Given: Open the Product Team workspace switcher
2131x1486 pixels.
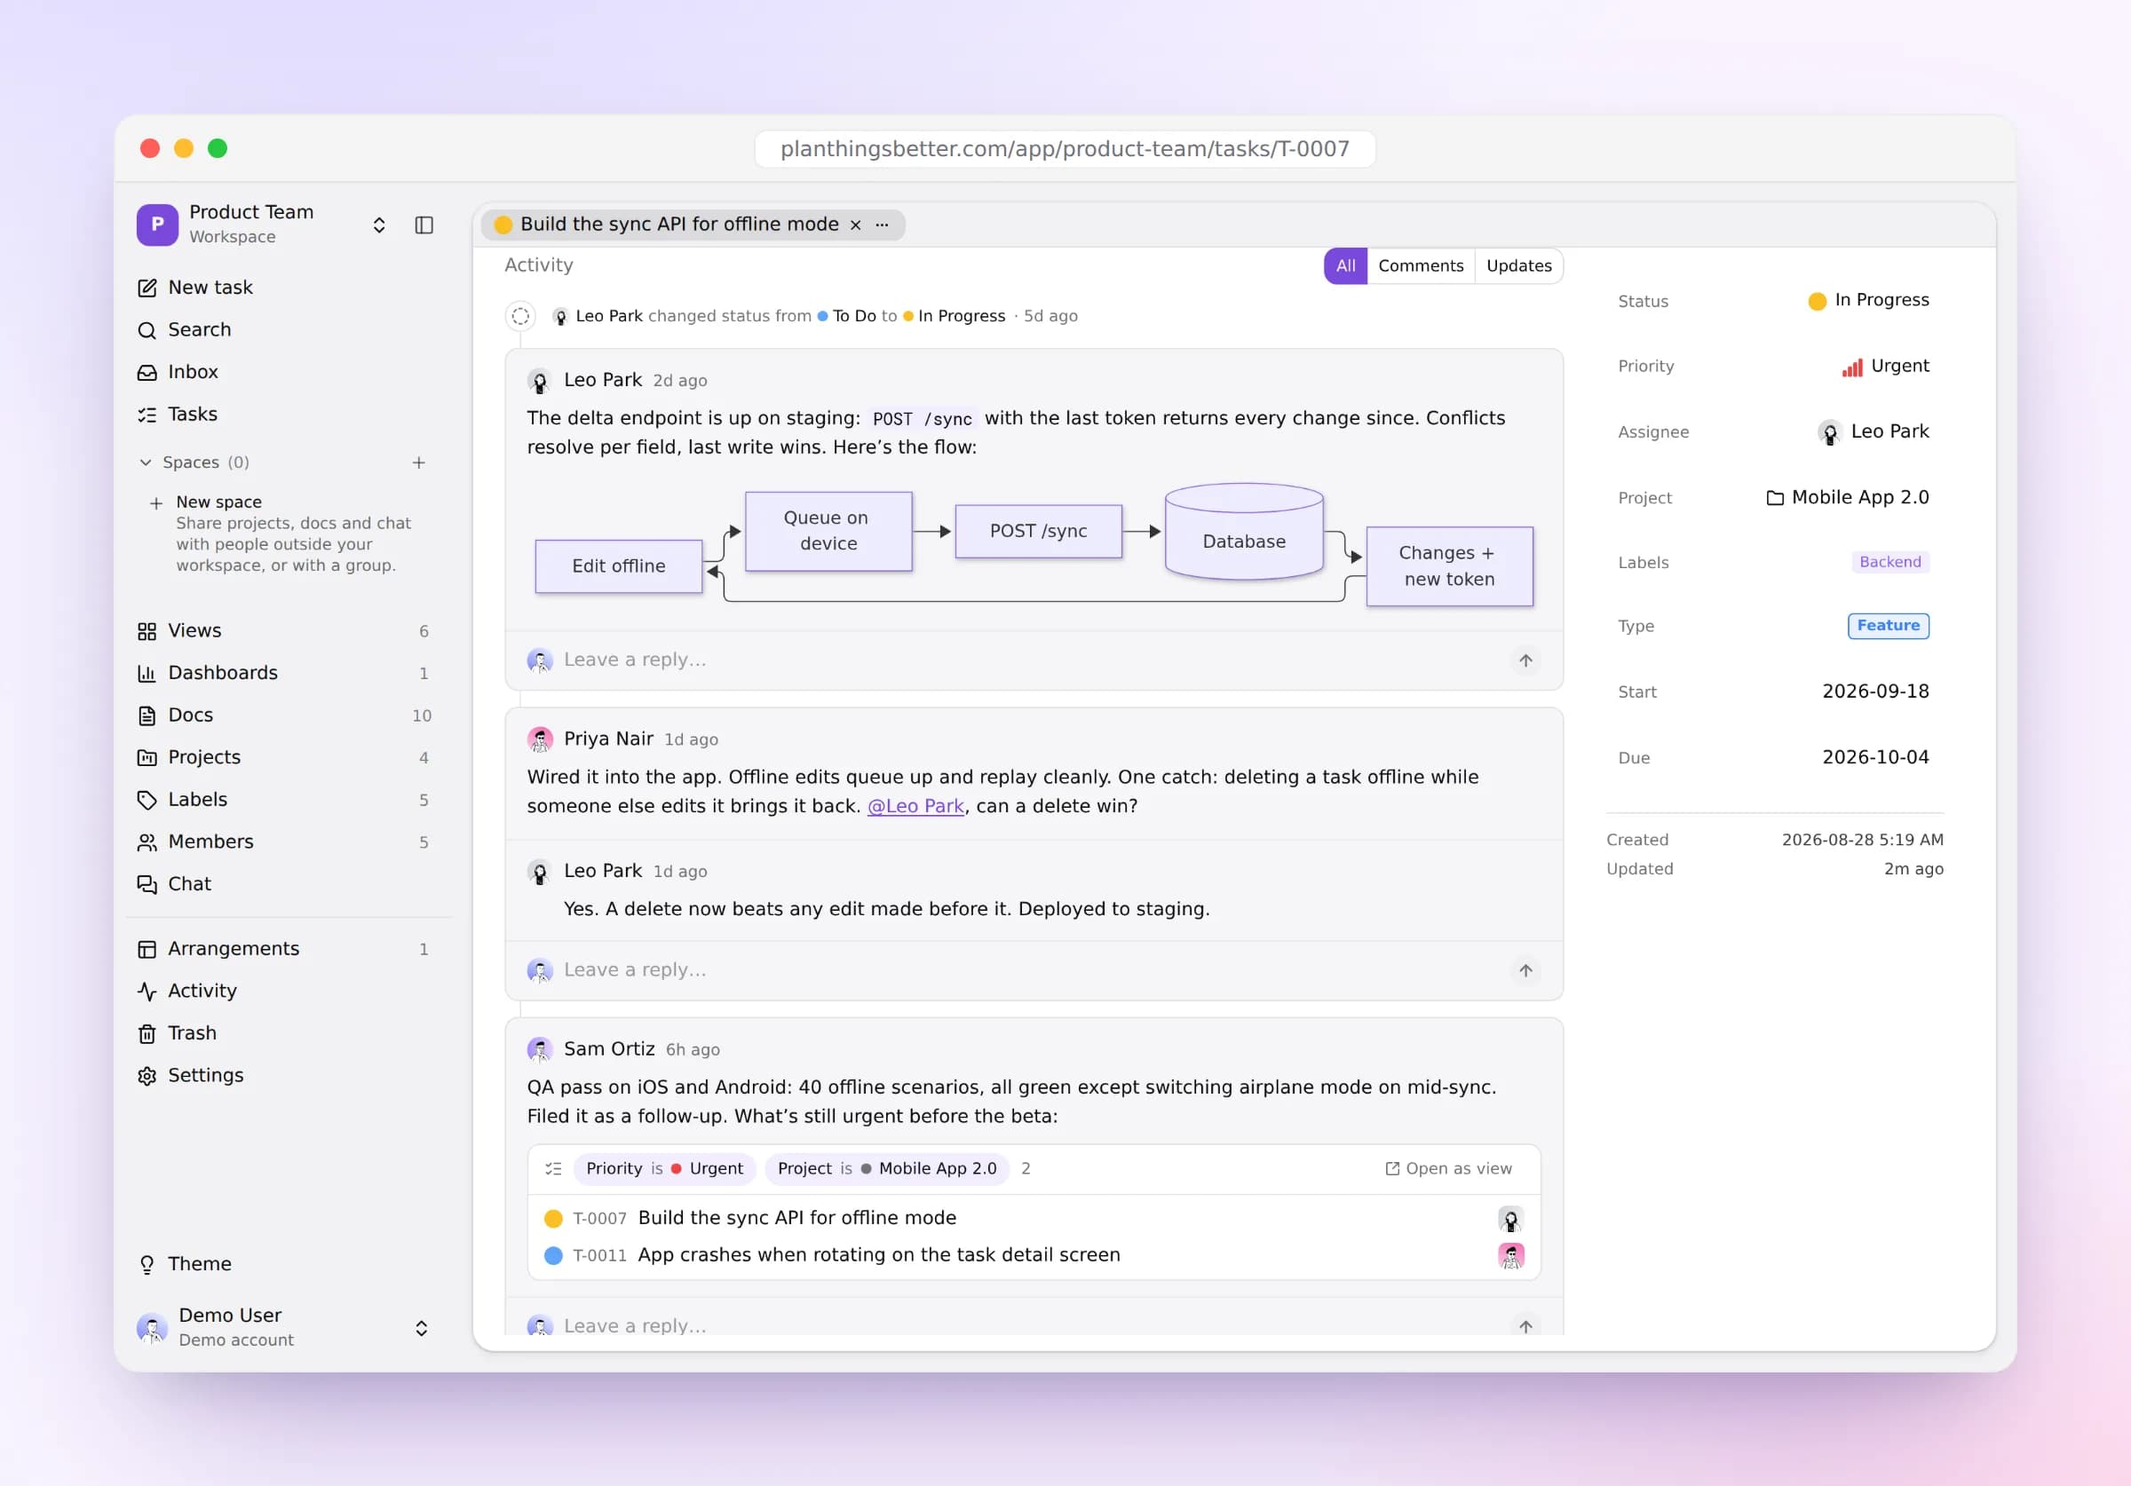Looking at the screenshot, I should pyautogui.click(x=378, y=225).
